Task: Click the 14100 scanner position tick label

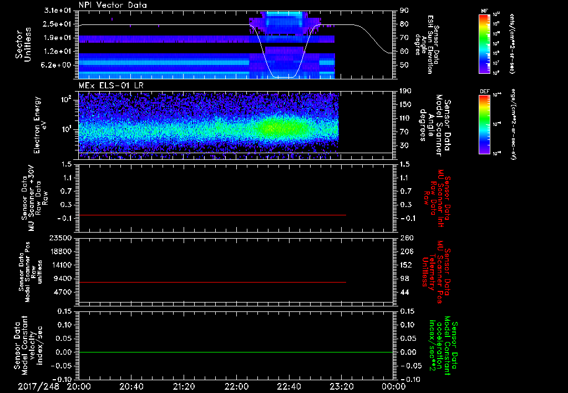Action: coord(60,265)
